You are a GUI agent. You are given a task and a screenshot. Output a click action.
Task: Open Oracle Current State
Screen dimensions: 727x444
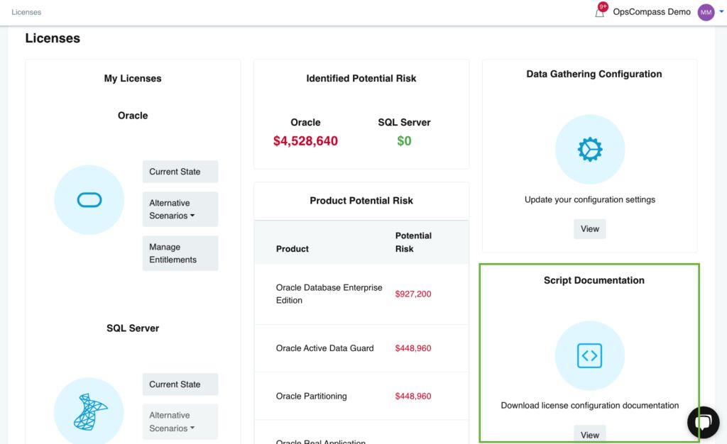[180, 172]
